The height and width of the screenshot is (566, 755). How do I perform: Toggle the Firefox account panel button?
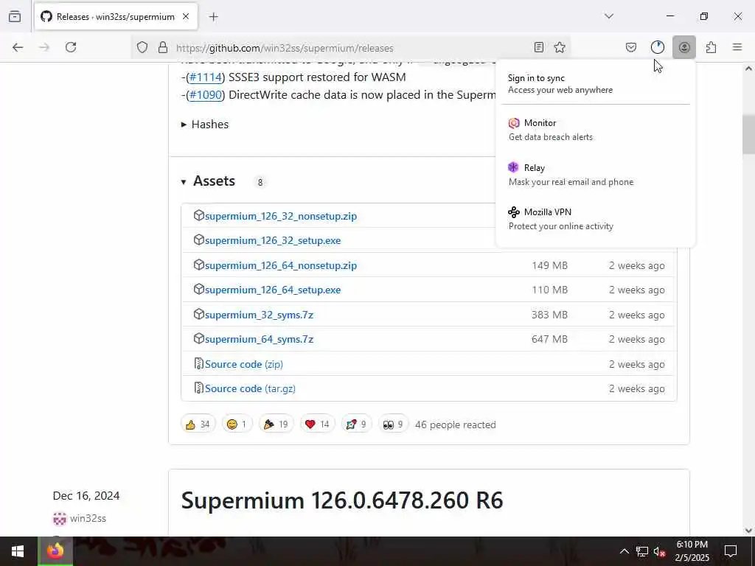click(684, 47)
